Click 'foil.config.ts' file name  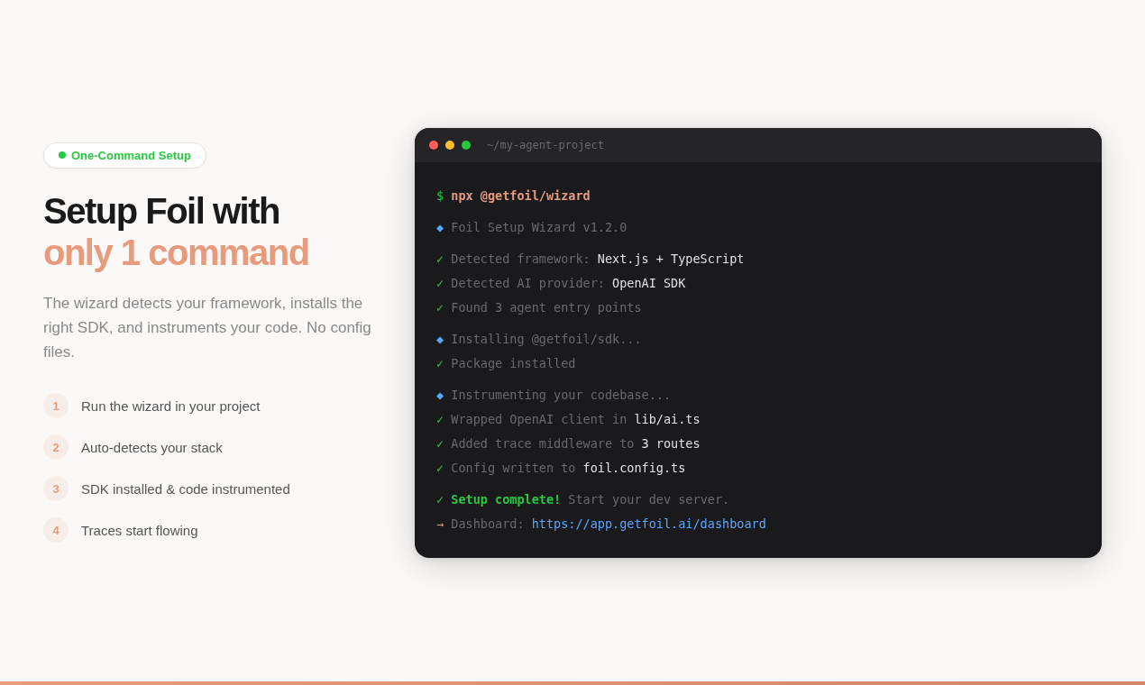[x=634, y=468]
